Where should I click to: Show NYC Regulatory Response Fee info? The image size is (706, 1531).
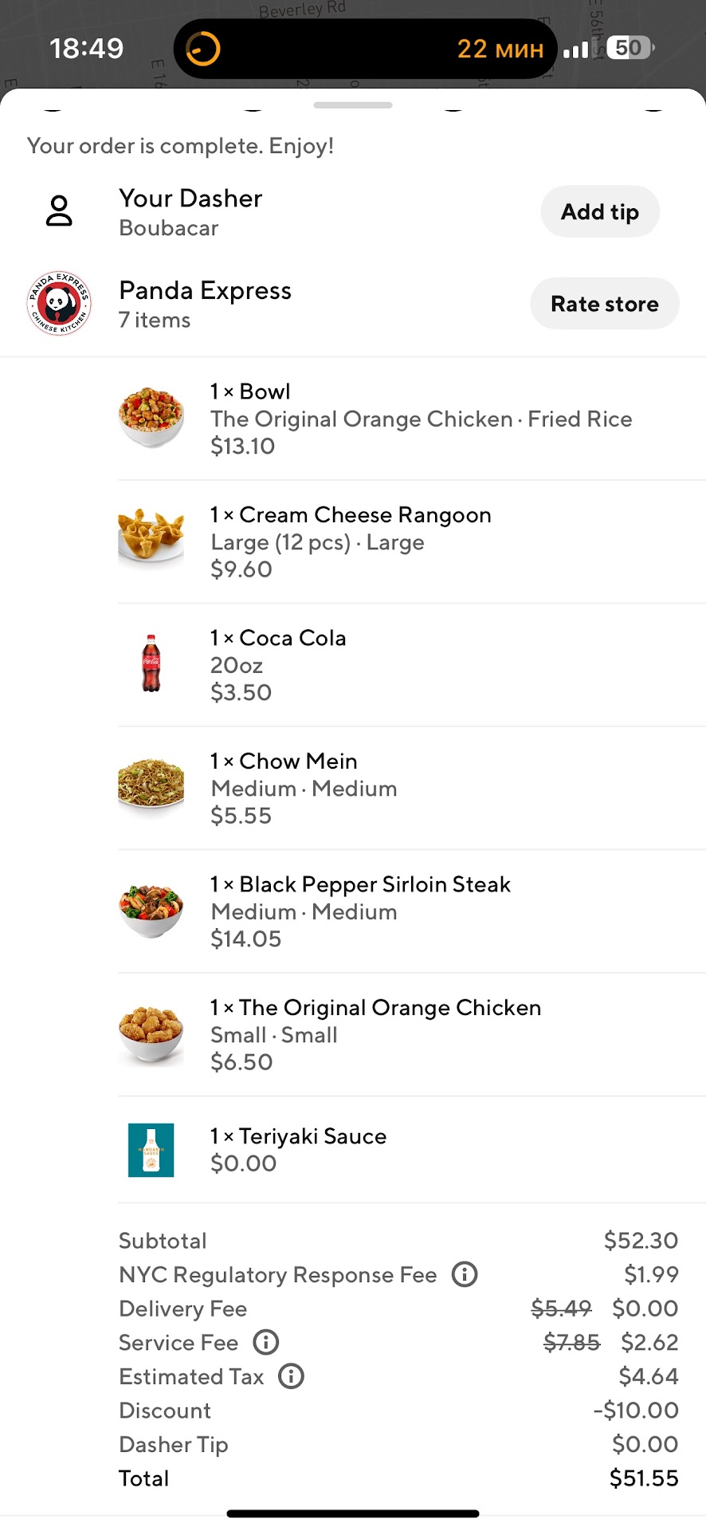pyautogui.click(x=465, y=1274)
